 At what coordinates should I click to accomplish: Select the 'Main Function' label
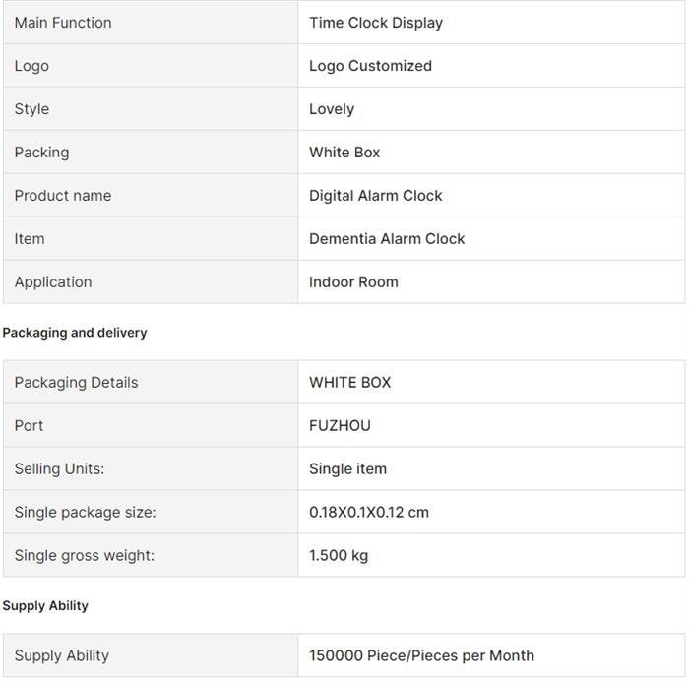pos(63,23)
